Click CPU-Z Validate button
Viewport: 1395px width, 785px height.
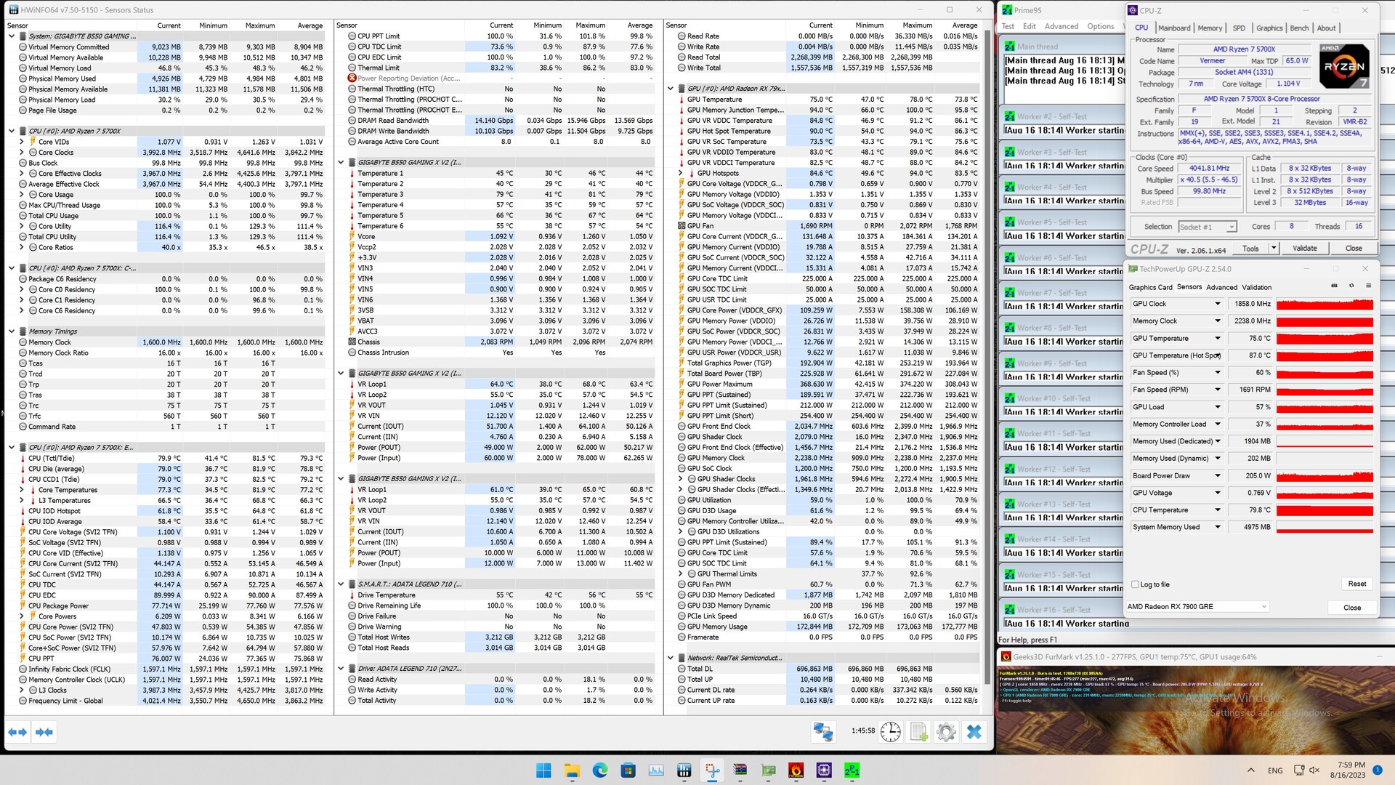pyautogui.click(x=1304, y=249)
